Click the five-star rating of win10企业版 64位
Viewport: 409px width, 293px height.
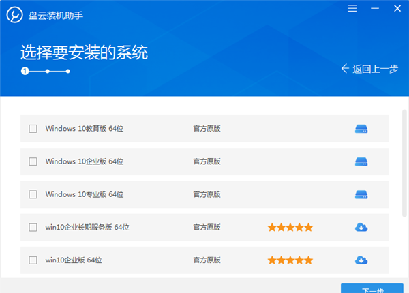coord(290,260)
